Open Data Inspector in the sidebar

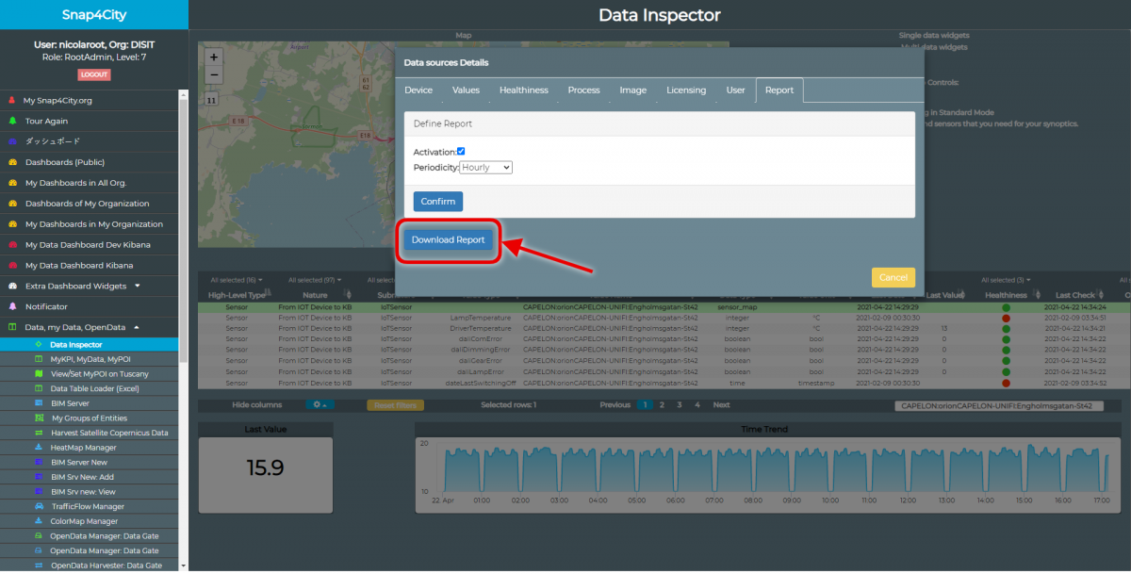coord(75,345)
